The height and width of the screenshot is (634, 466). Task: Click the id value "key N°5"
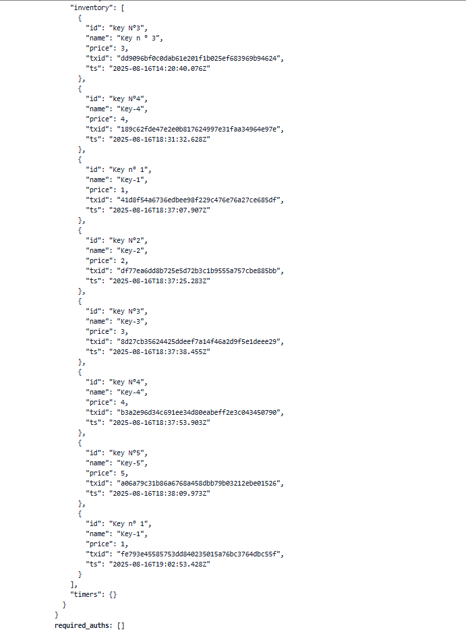coord(127,453)
